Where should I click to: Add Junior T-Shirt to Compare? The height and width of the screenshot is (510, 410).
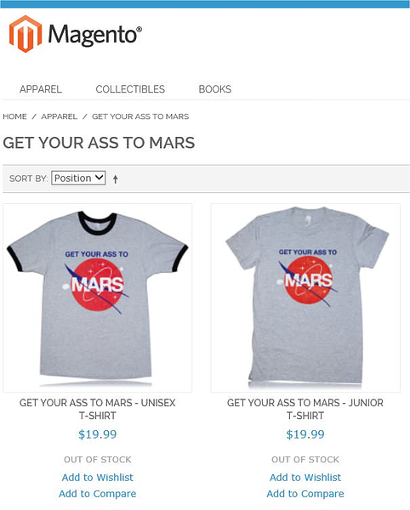coord(305,494)
